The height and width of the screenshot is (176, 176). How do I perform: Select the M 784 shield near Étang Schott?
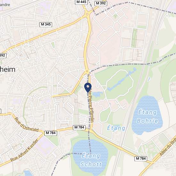point(79,127)
